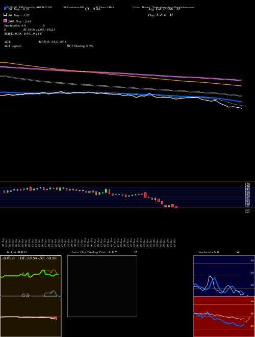Click the 'BUY Slowing @ 0%' signal text
The width and height of the screenshot is (255, 337).
(80, 46)
